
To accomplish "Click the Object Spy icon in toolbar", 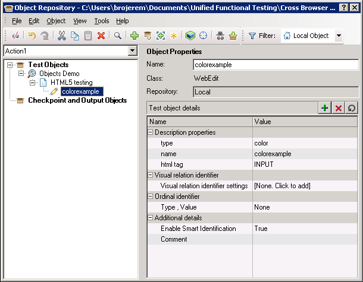I will 220,36.
